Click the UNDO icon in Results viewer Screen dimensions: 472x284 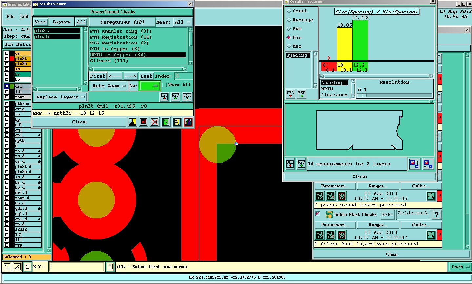coord(187,97)
